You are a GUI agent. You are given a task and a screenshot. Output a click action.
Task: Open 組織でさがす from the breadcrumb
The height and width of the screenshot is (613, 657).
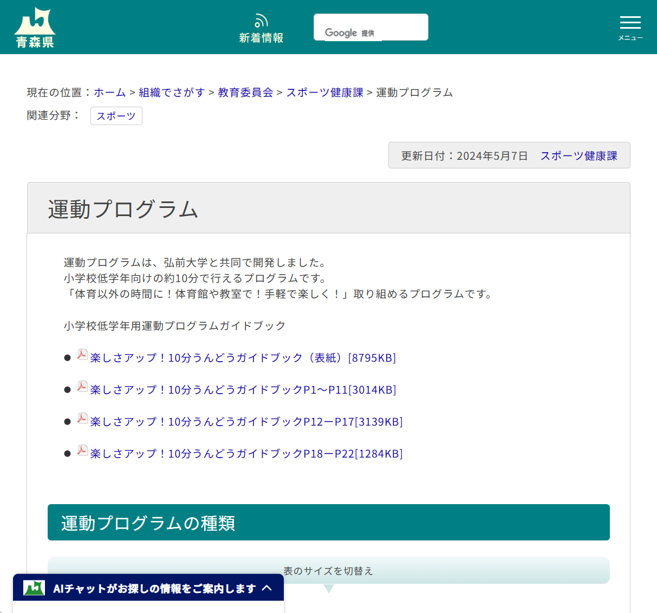coord(172,93)
